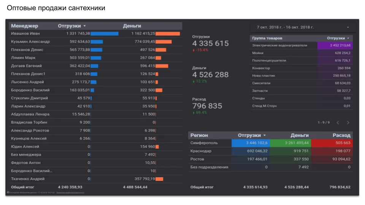Click the Деньги header in managers table
Viewport: 365px width, 205px height.
tap(132, 26)
